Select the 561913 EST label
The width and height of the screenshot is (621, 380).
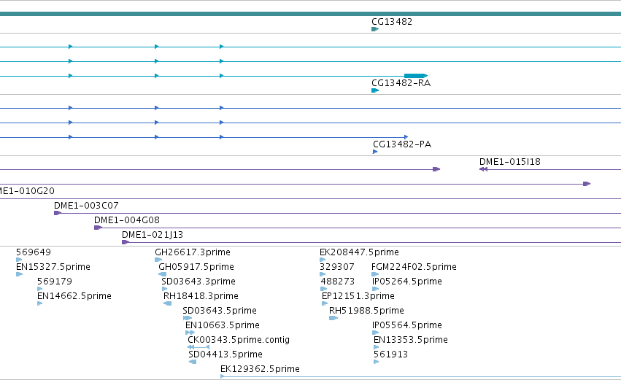coord(390,355)
